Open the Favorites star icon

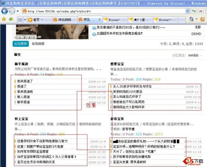(x=4, y=19)
